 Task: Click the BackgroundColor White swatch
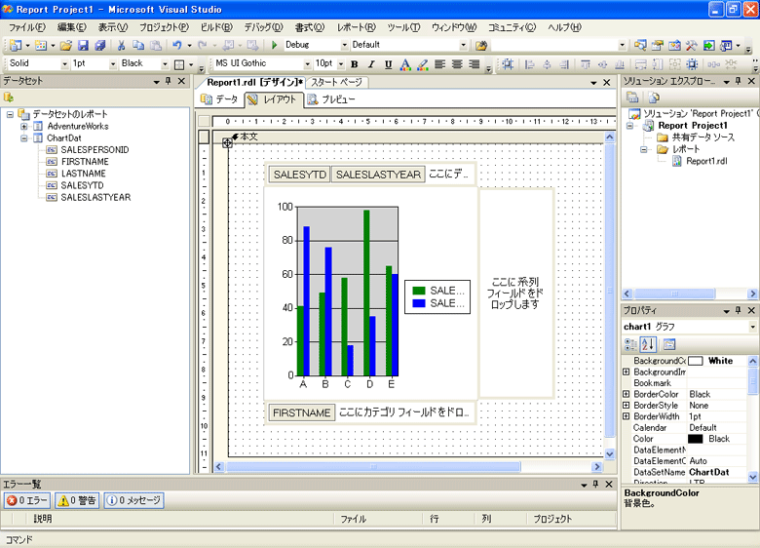696,361
